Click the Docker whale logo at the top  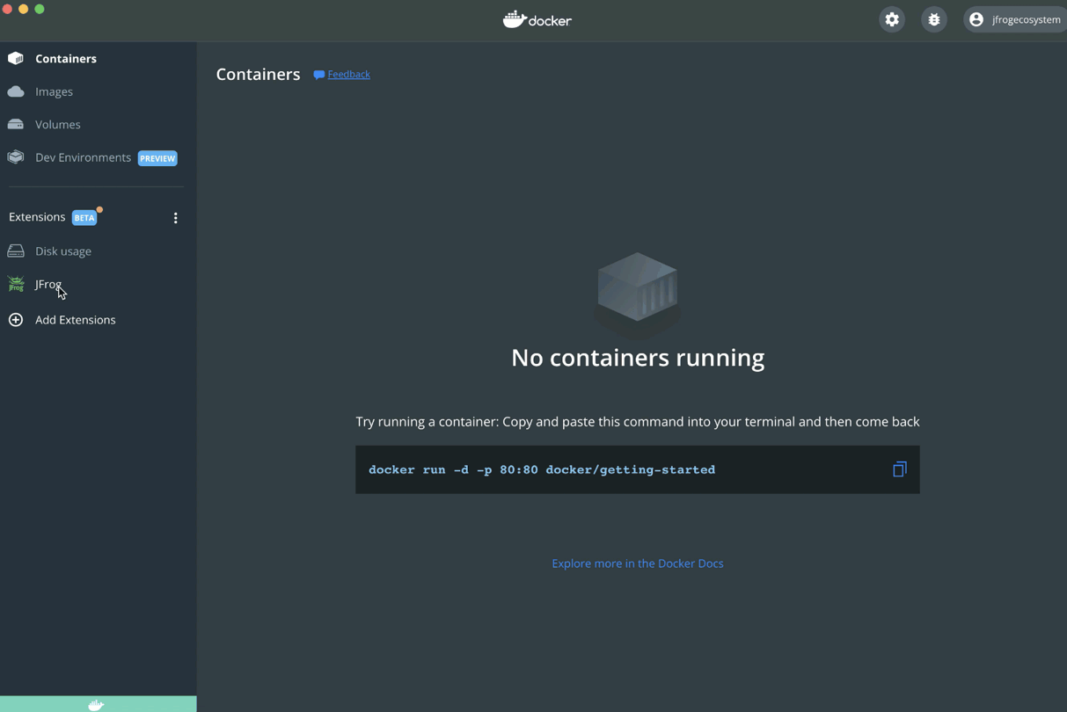point(537,18)
